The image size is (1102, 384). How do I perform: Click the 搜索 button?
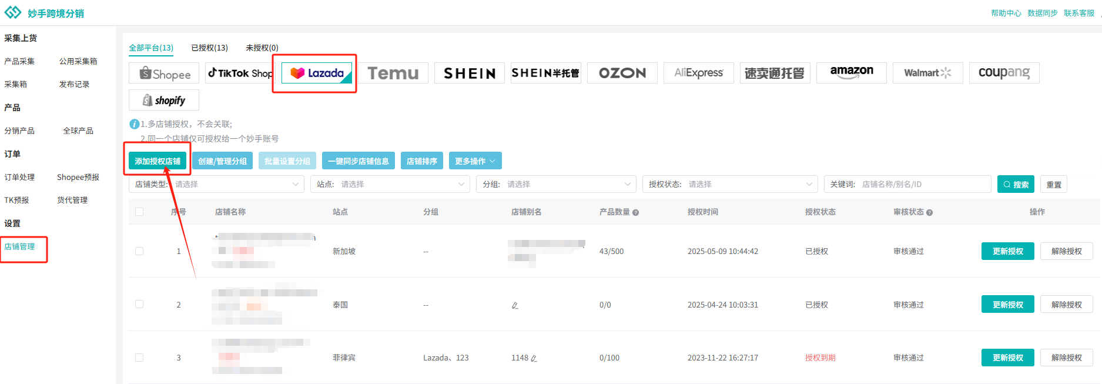[x=1016, y=184]
